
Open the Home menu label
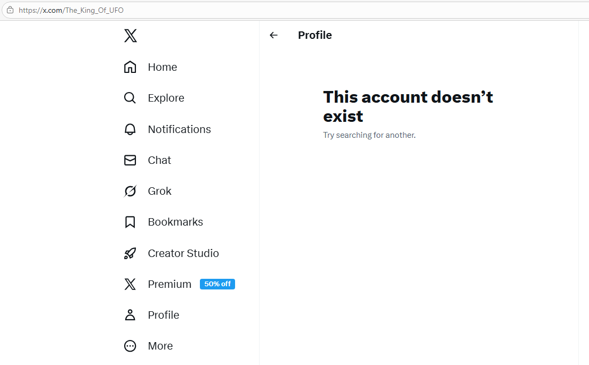(163, 67)
